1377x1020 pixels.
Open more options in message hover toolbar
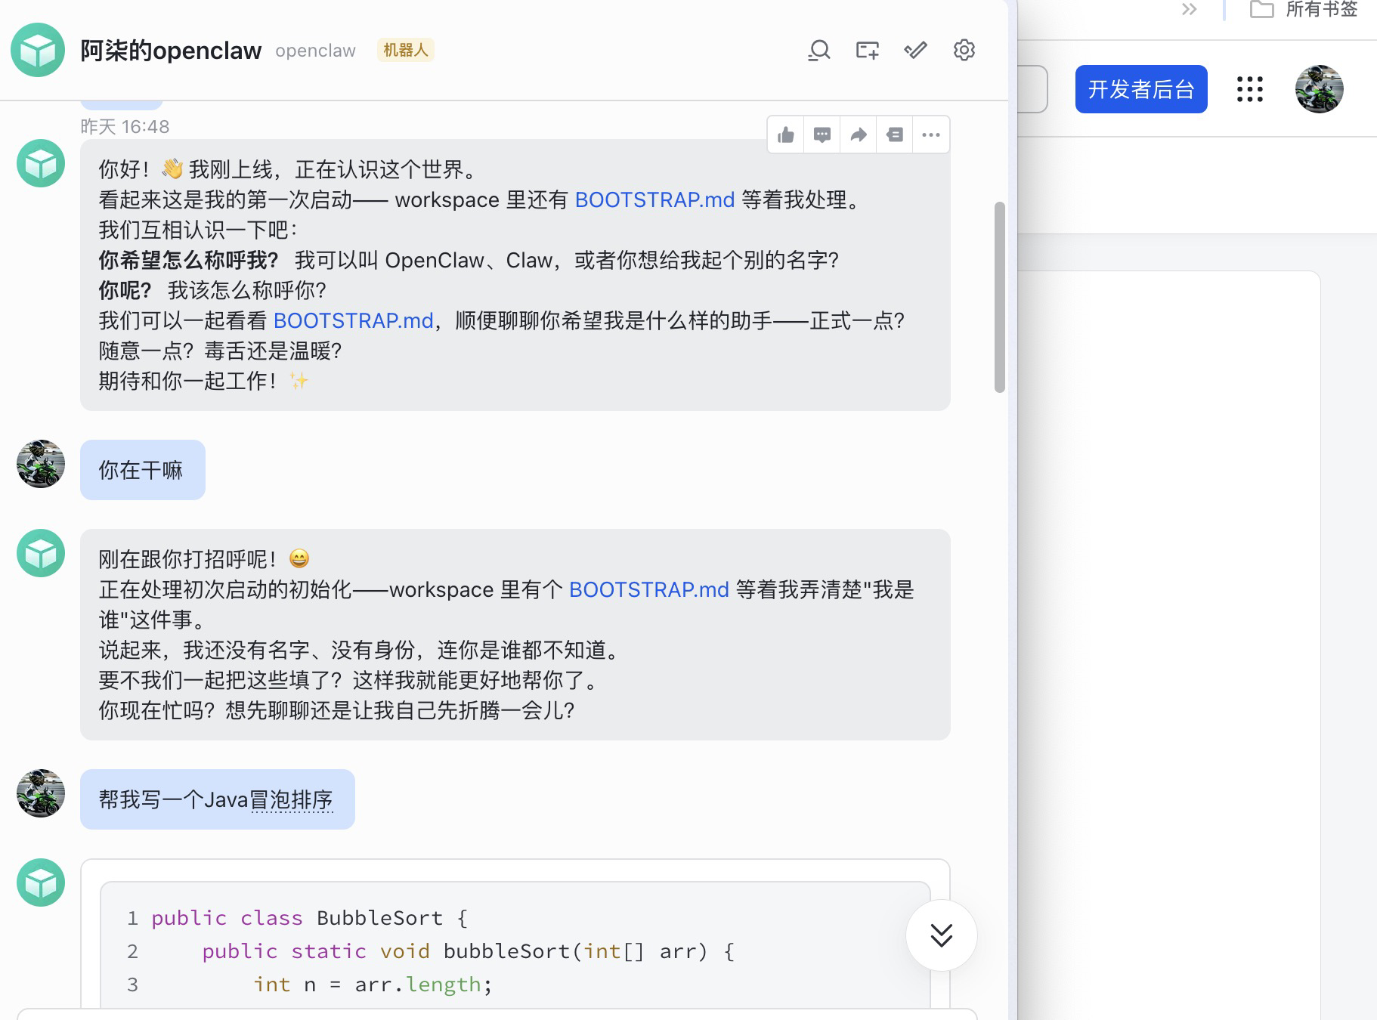point(931,135)
